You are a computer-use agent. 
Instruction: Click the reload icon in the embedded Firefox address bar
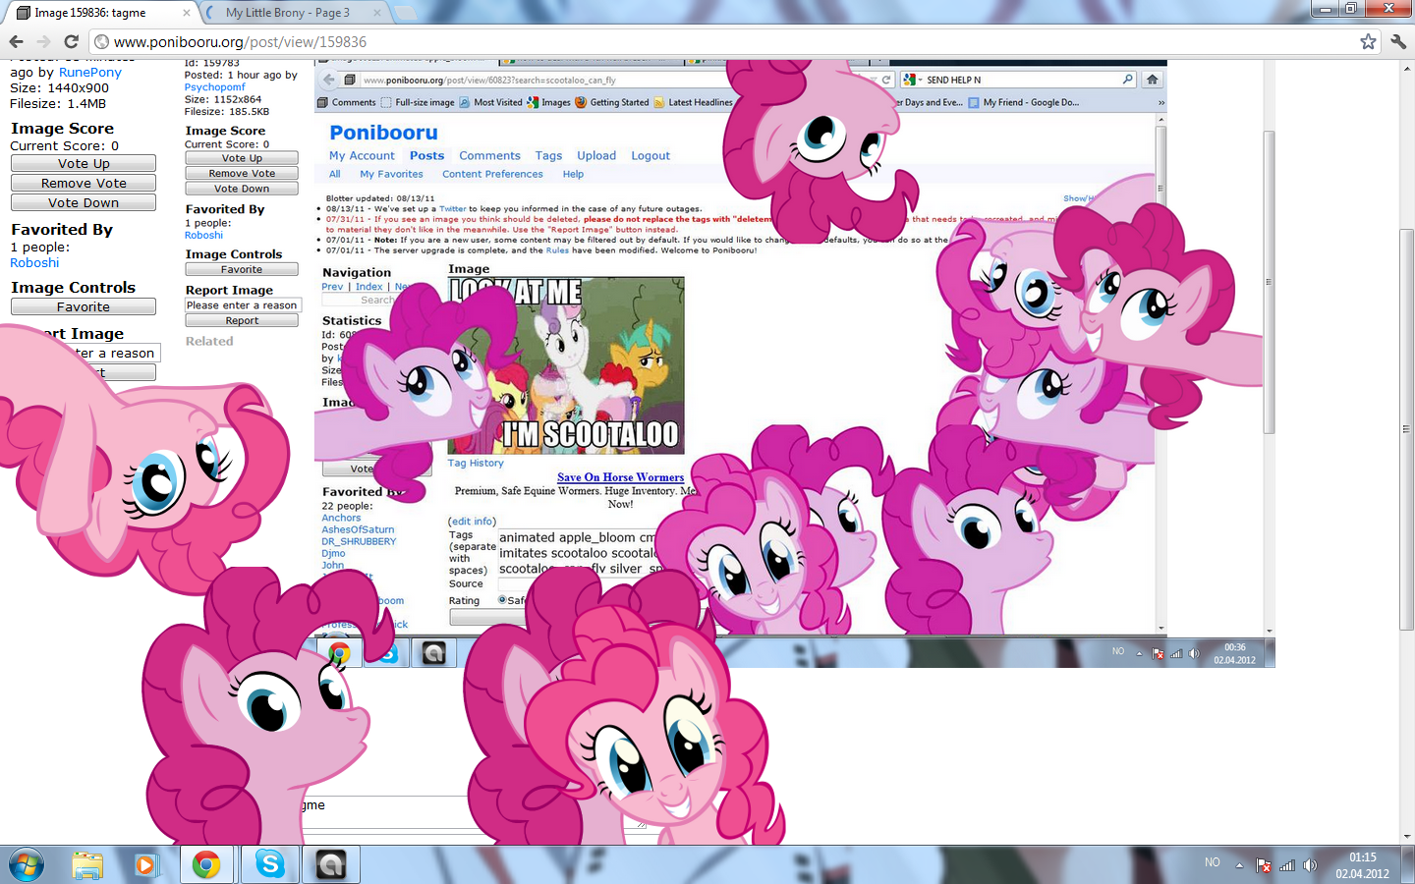coord(885,80)
